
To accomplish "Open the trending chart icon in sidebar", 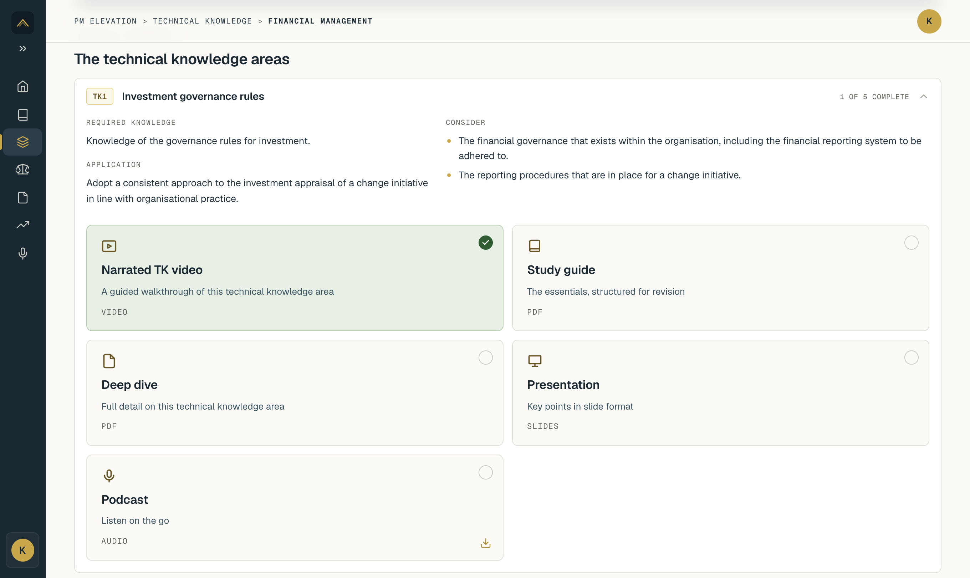I will 22,225.
